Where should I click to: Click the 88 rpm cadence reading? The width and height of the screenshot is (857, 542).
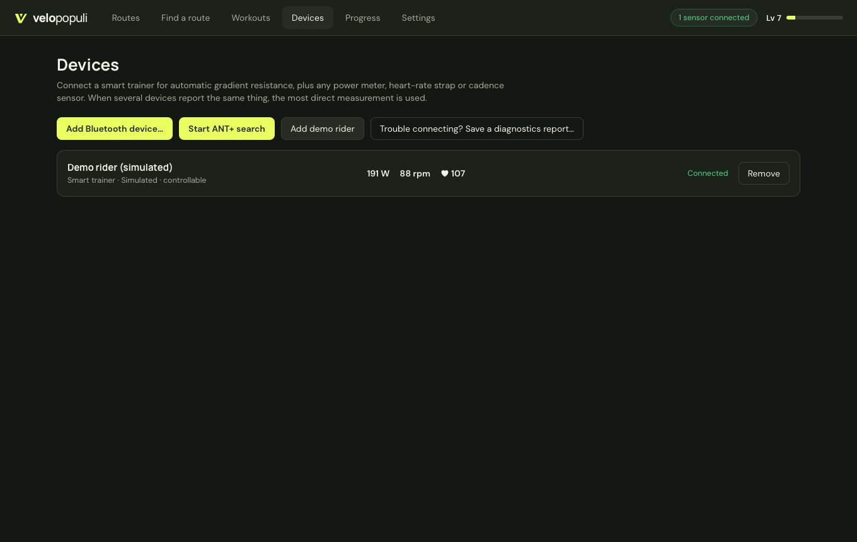click(x=415, y=173)
